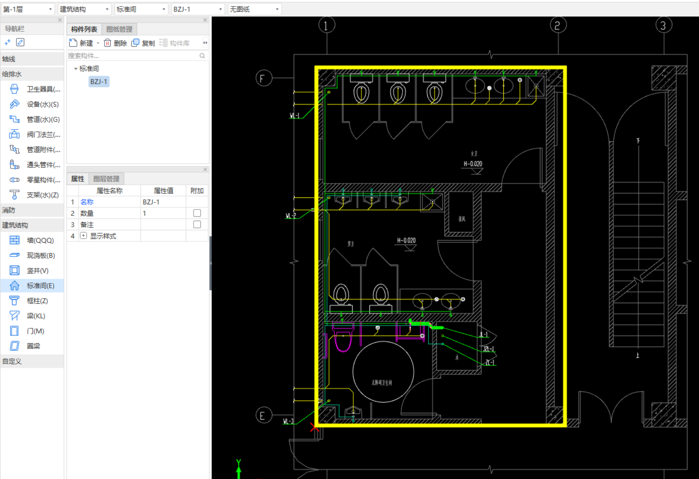Select the 通头管件 fitting tool
Screen dimensions: 699x479
32,165
